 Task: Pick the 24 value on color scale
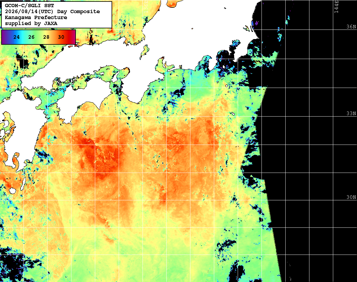[17, 37]
